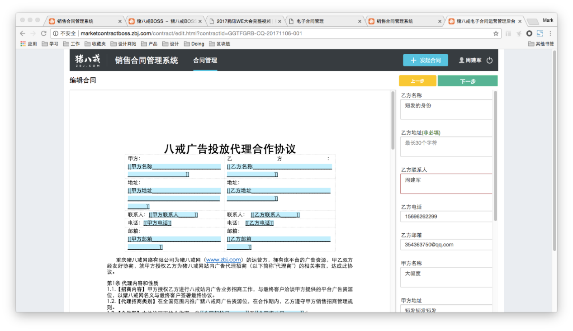Switch to the leftmost 销售合同管理系统 tab
Image resolution: width=573 pixels, height=331 pixels.
point(84,21)
